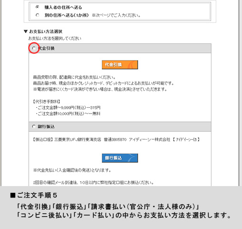Screen dimensions: 242x229
Task: Click the ご注文手順5 caption title
Action: [37, 195]
